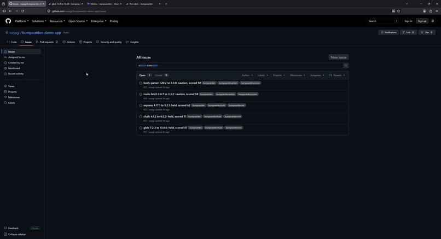The height and width of the screenshot is (239, 441).
Task: Click the Sign up button
Action: coord(422,21)
